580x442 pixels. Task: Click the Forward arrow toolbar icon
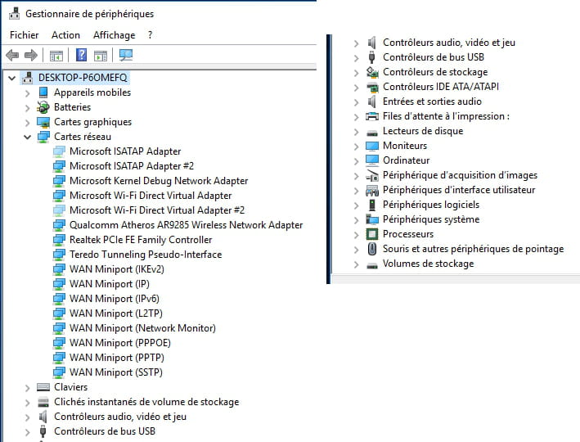pyautogui.click(x=31, y=56)
